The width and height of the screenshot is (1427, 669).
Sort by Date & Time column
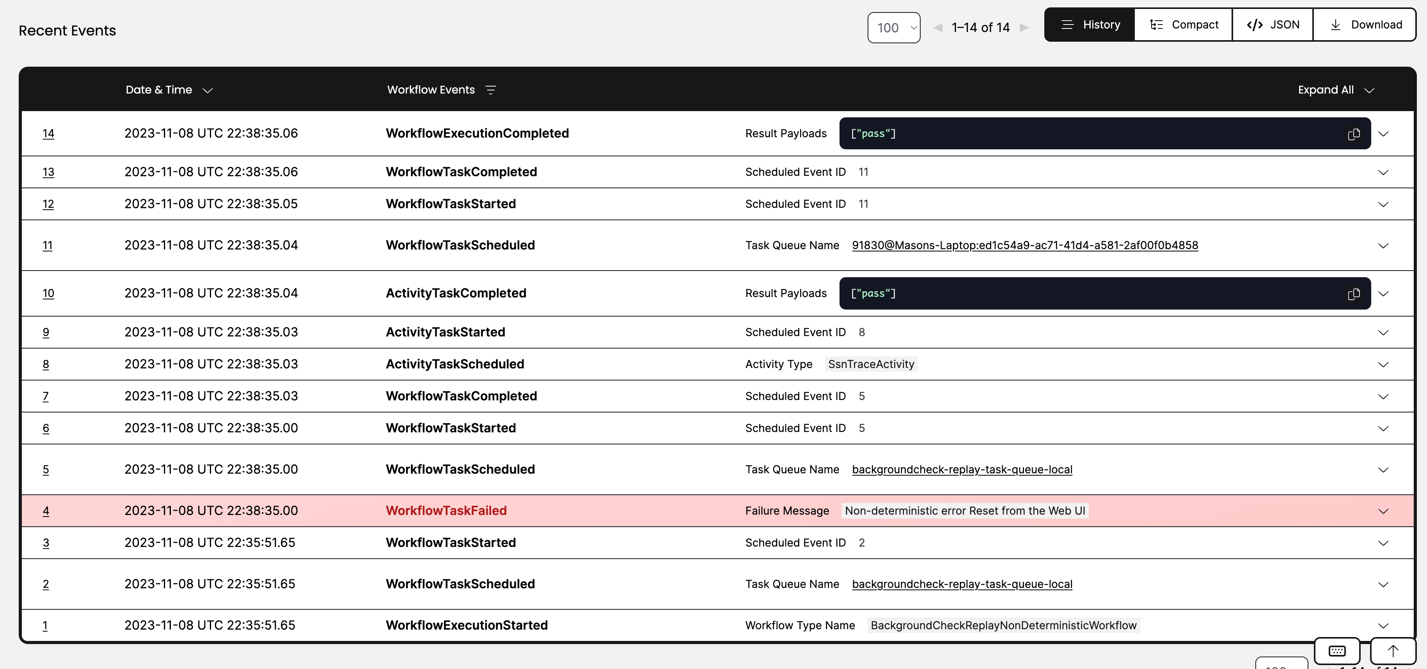169,90
